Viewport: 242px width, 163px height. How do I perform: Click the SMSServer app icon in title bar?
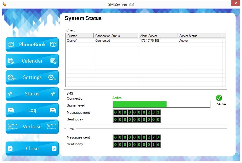click(x=5, y=4)
